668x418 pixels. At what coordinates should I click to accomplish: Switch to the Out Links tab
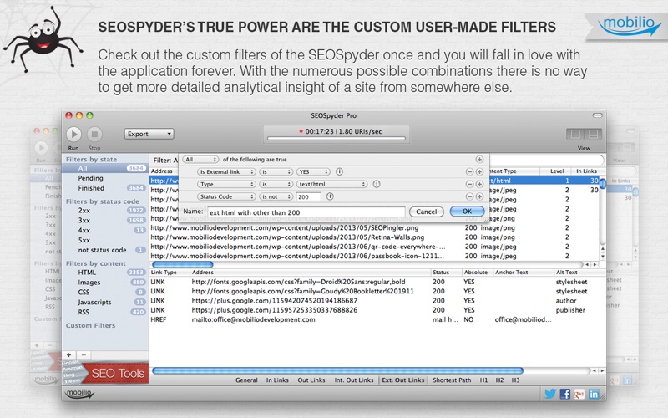click(x=311, y=380)
